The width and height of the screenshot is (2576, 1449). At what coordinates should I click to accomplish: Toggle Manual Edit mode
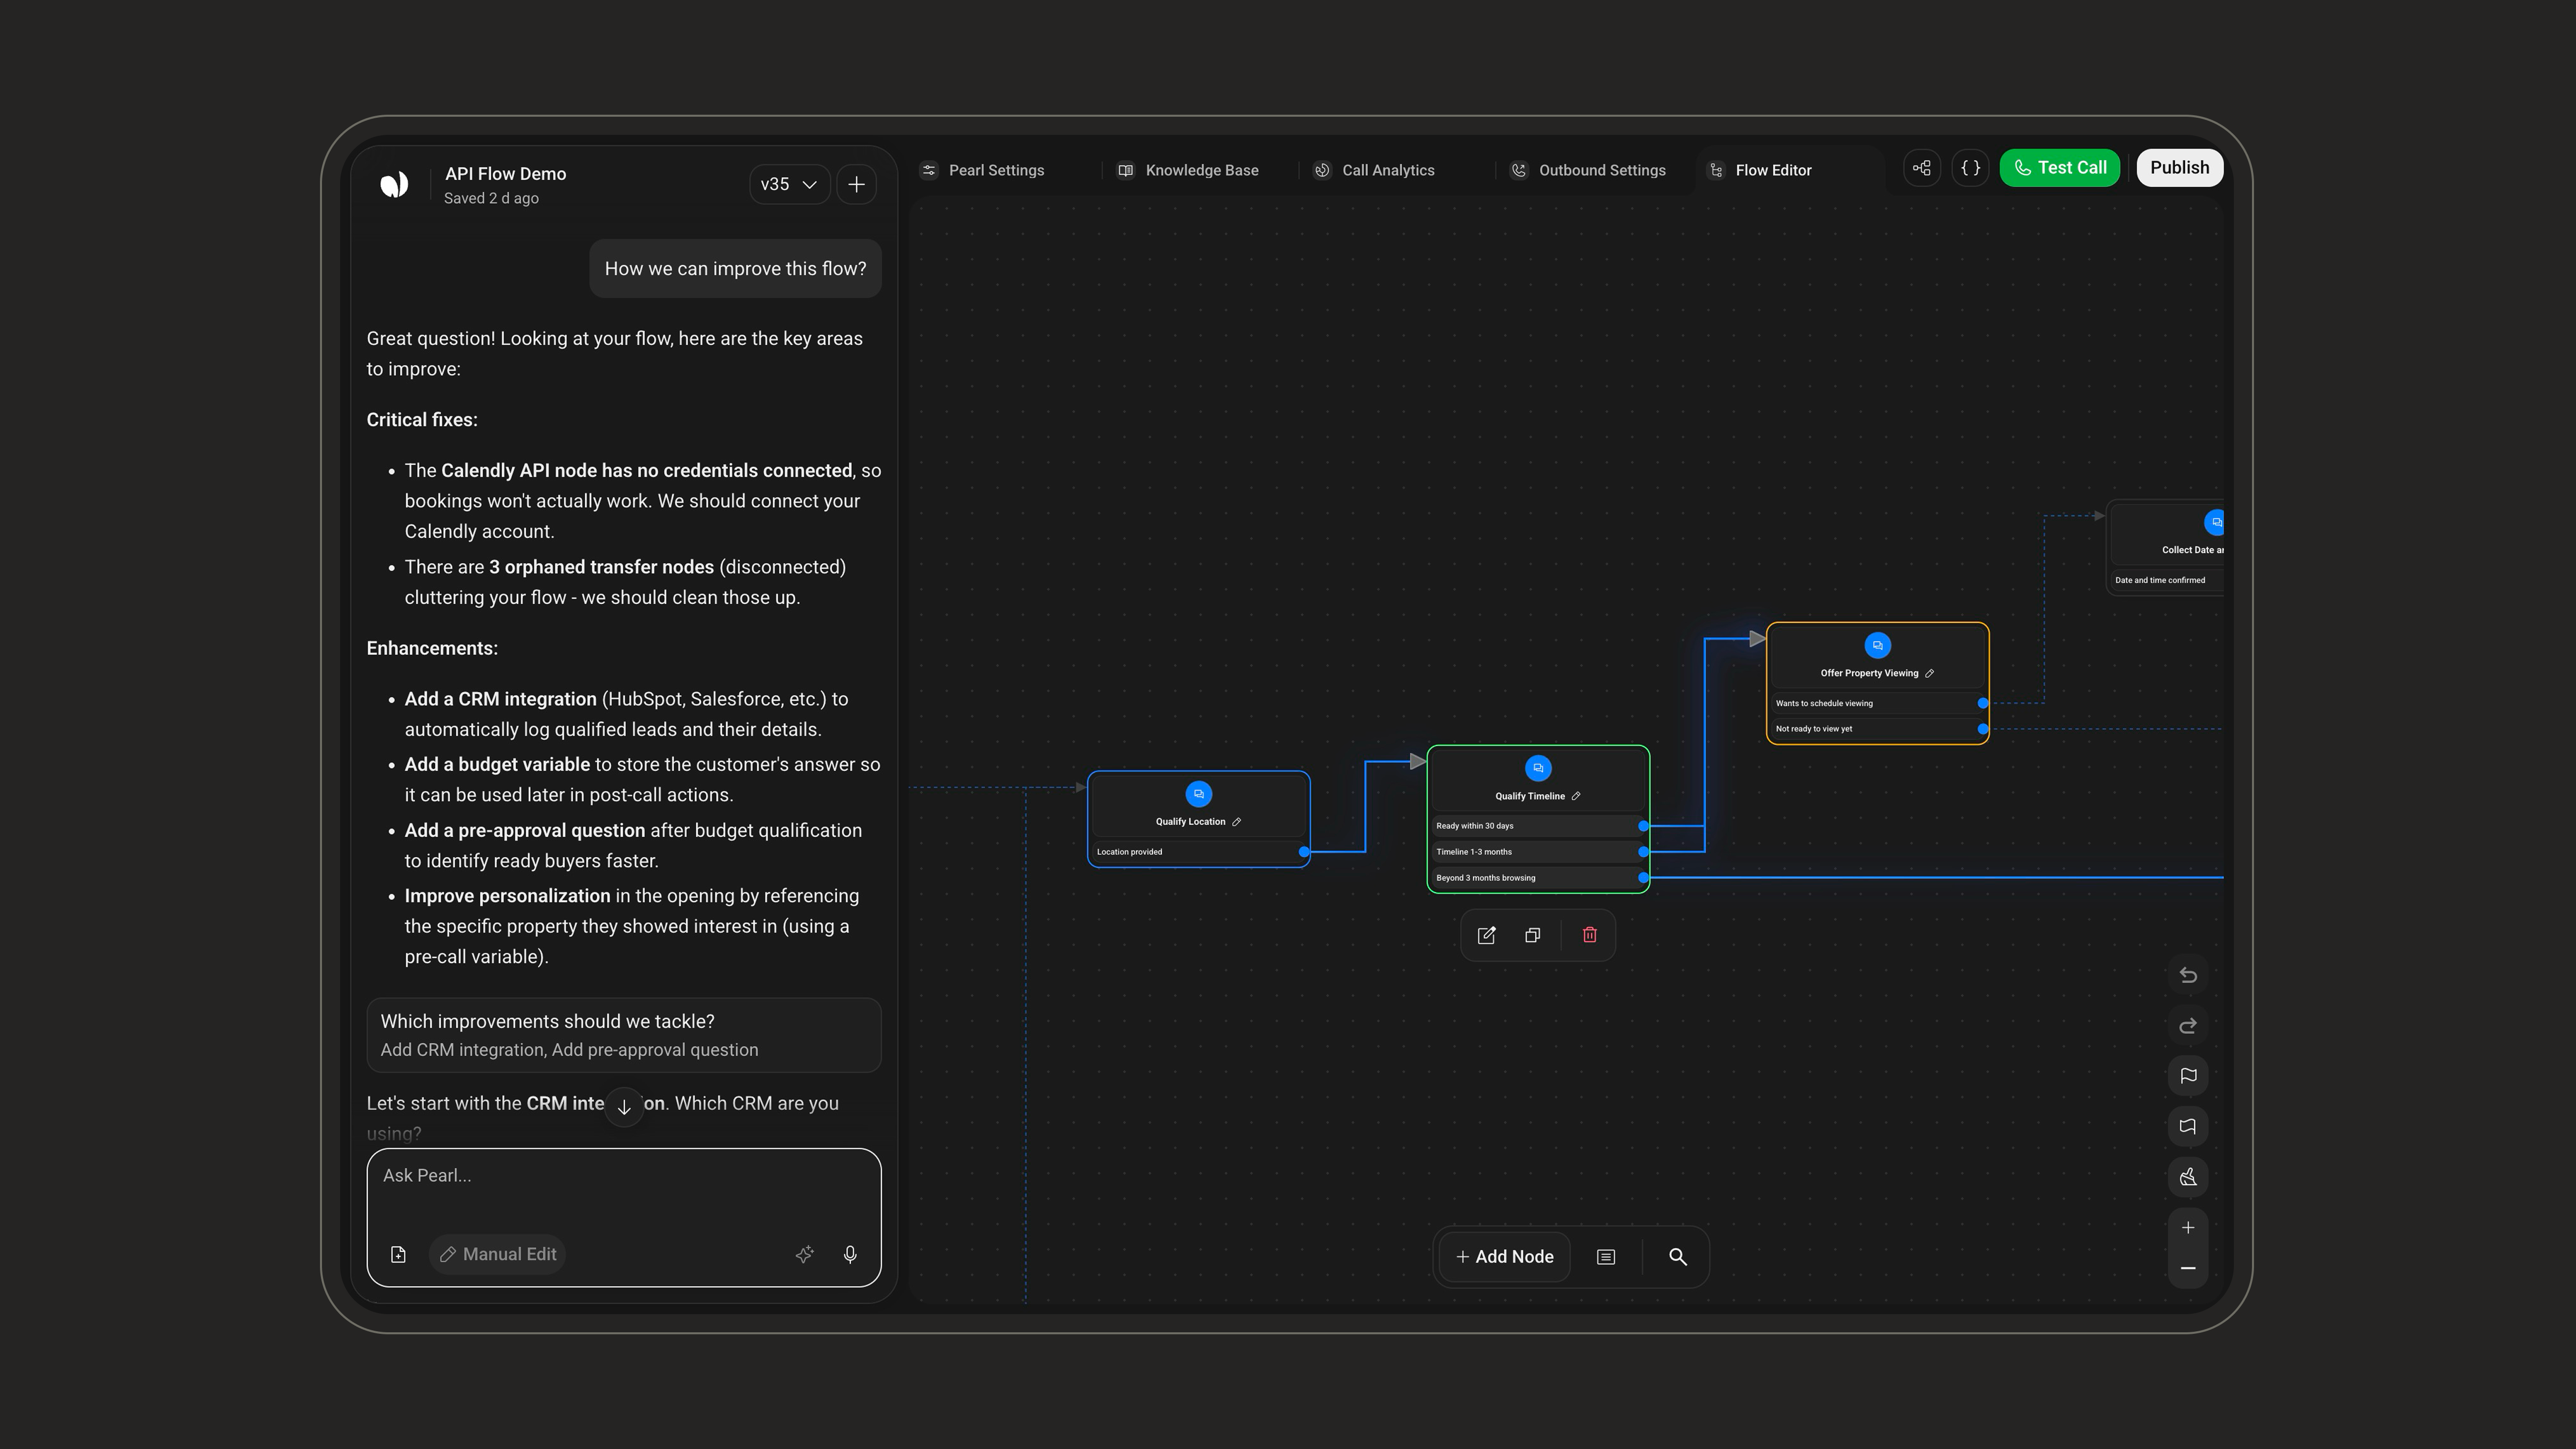pyautogui.click(x=498, y=1254)
